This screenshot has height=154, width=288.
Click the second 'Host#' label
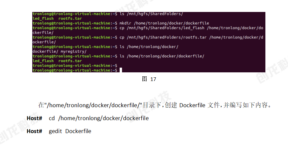pyautogui.click(x=34, y=131)
